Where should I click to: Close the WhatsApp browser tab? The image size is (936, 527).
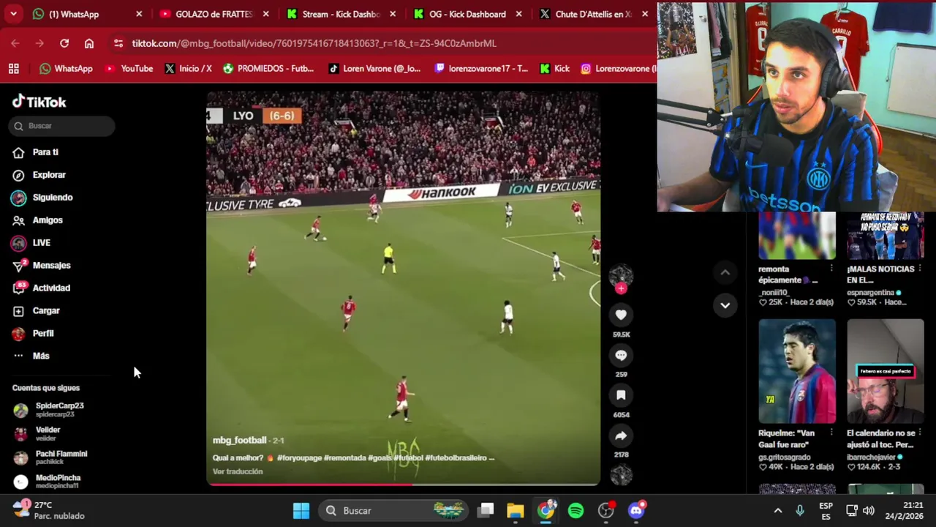[139, 14]
